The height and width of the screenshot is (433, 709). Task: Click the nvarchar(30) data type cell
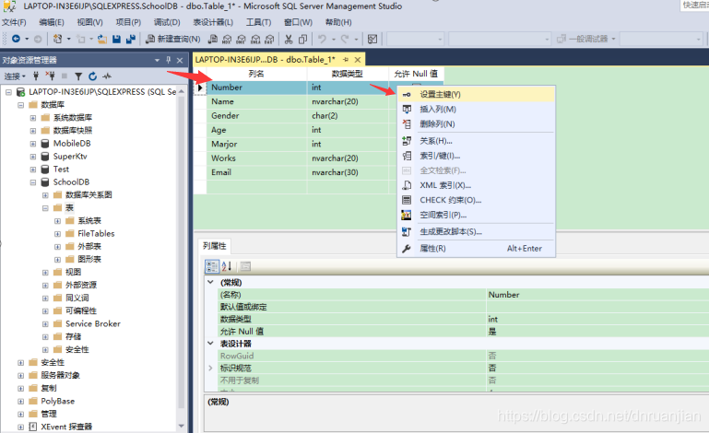pyautogui.click(x=348, y=172)
